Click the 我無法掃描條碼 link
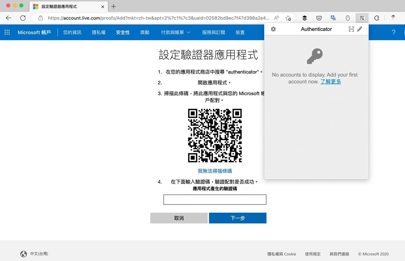 (x=215, y=171)
